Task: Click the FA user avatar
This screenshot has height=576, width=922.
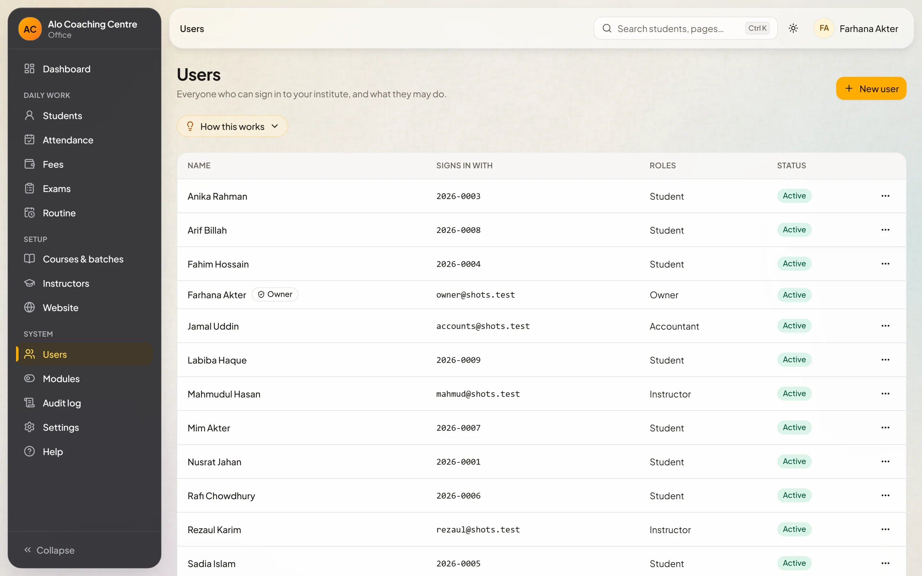Action: (x=824, y=28)
